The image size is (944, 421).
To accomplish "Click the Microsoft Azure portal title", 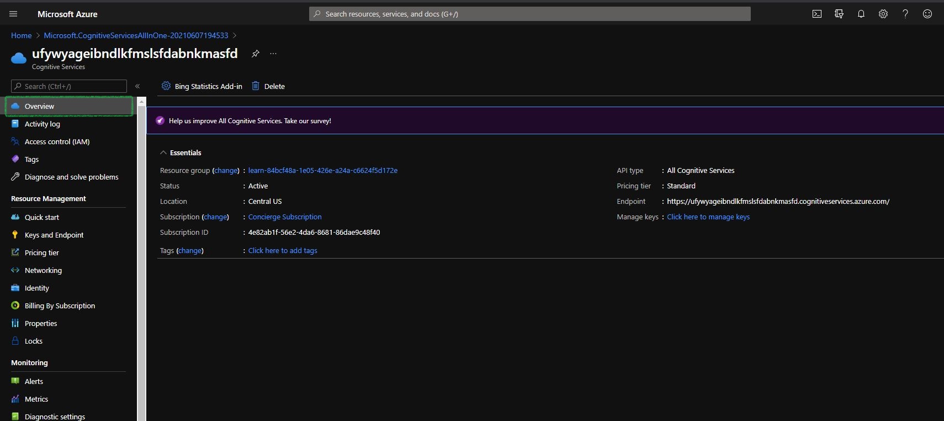I will (x=67, y=14).
